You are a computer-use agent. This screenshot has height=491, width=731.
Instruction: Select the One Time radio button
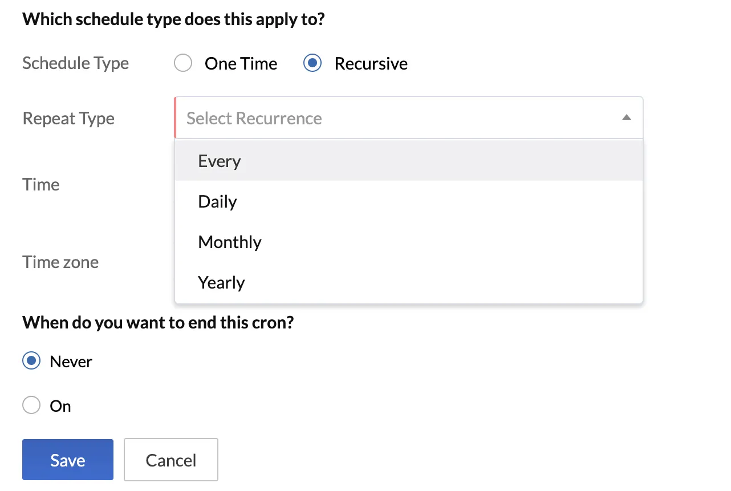[x=183, y=63]
